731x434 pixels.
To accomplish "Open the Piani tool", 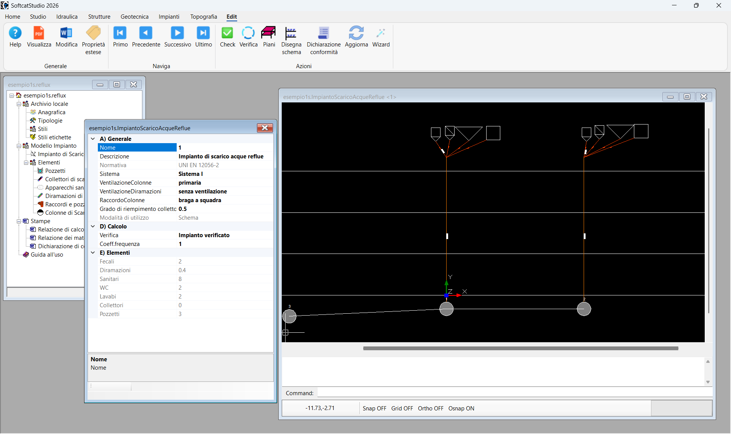I will coord(269,37).
